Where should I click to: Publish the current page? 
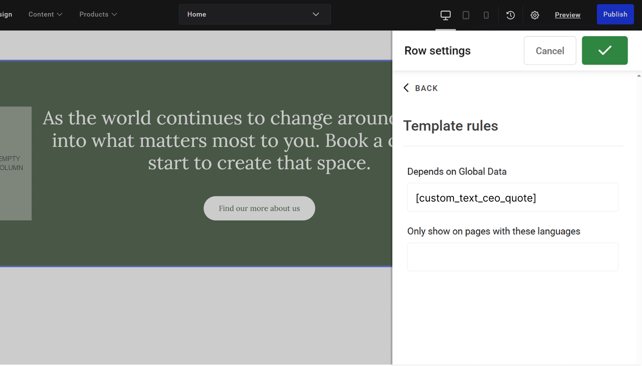615,14
